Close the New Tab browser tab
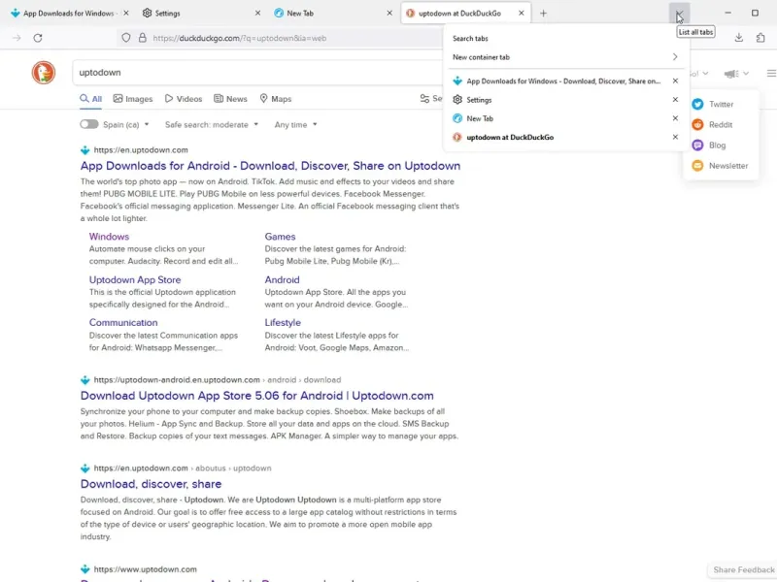Viewport: 777px width, 582px height. pos(389,14)
